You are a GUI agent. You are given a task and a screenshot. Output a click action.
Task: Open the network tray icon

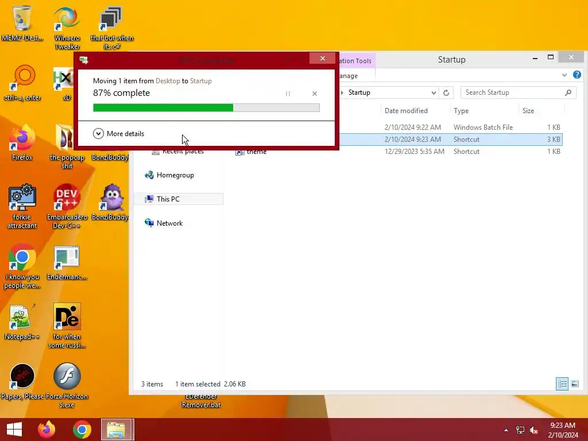pos(520,430)
